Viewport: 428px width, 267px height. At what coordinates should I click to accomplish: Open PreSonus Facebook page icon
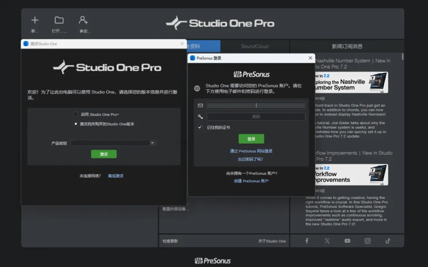(x=307, y=241)
